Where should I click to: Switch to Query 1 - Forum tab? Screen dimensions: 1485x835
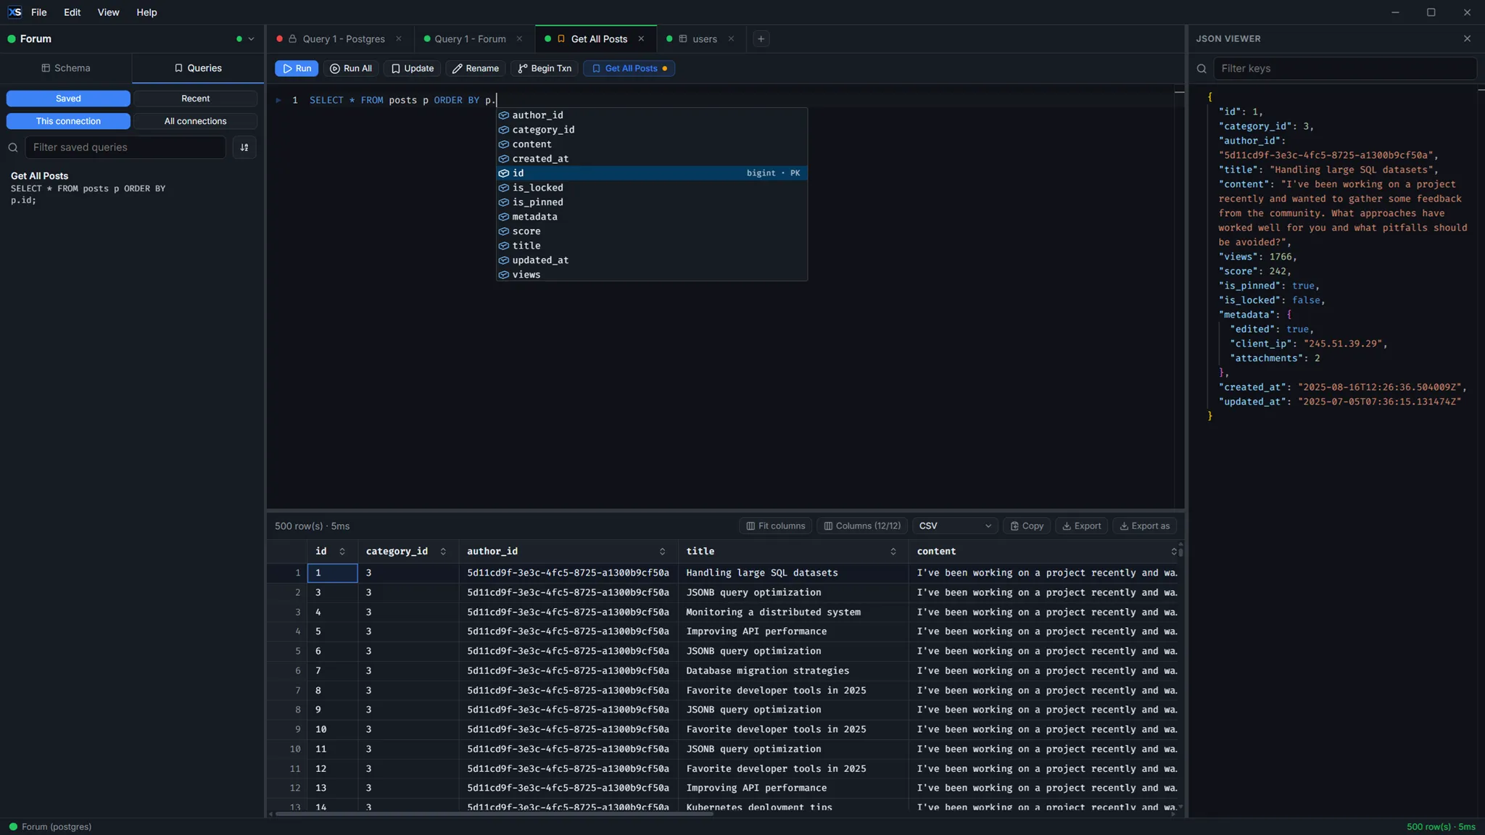click(470, 39)
